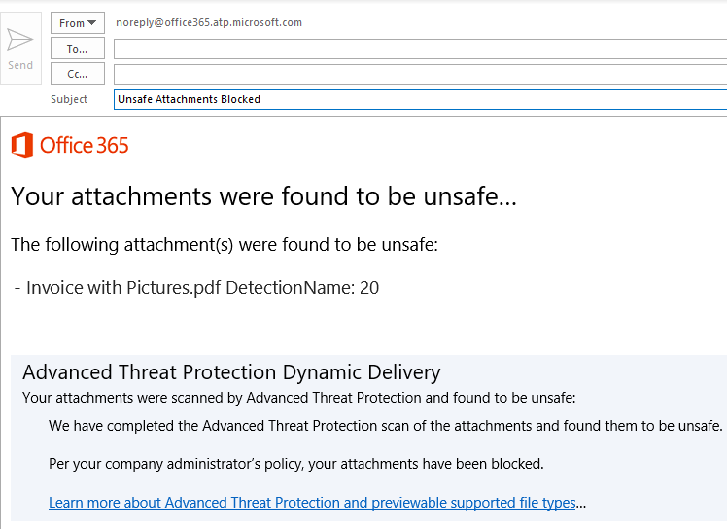Open the From account dropdown arrow
The width and height of the screenshot is (727, 529).
click(x=91, y=22)
